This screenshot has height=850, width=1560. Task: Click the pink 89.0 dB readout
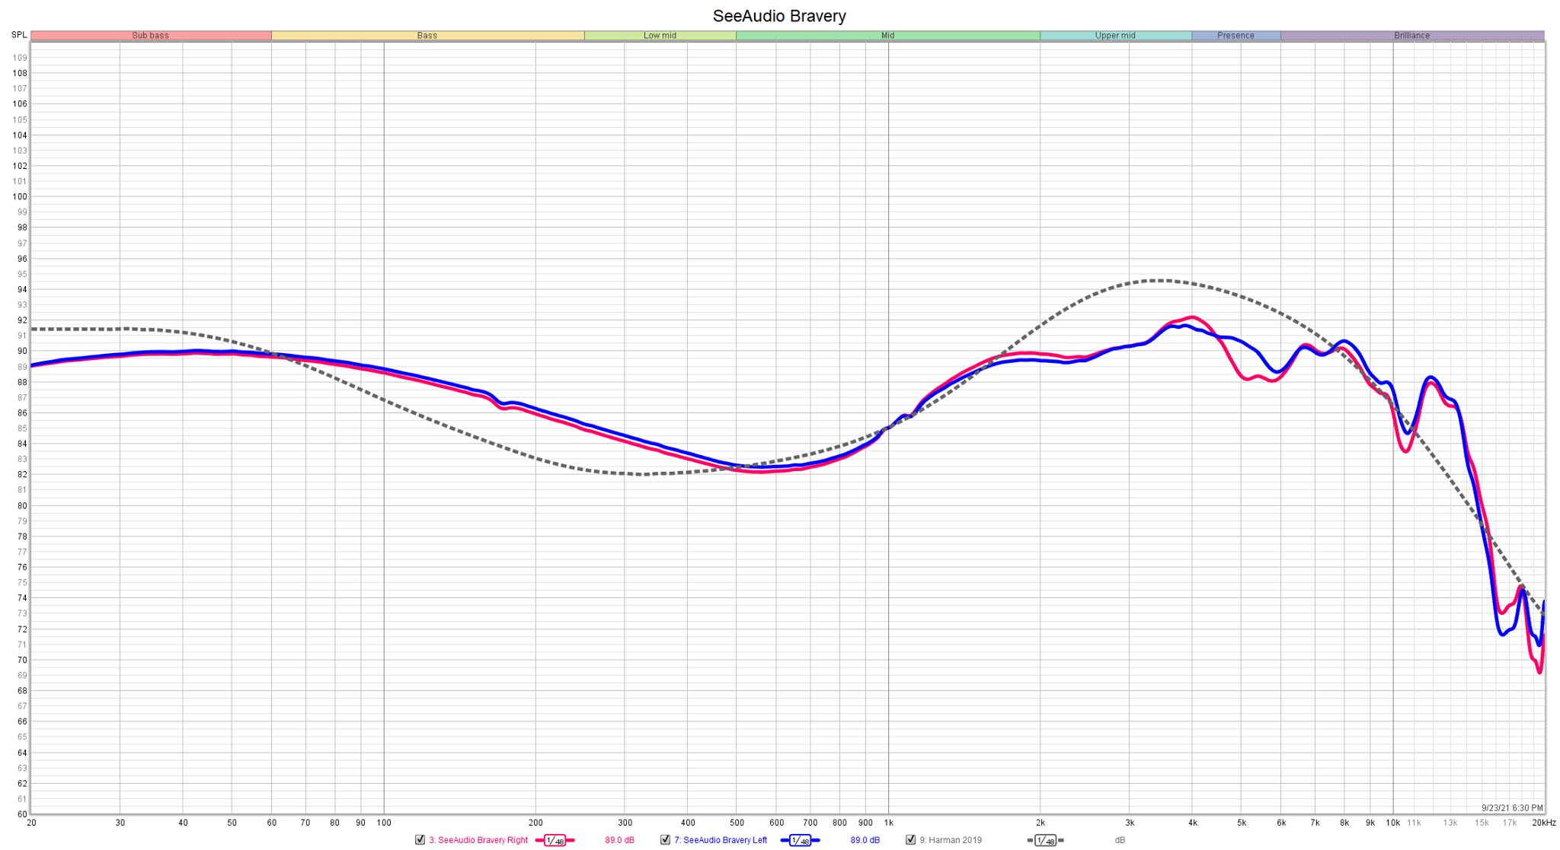tap(619, 840)
